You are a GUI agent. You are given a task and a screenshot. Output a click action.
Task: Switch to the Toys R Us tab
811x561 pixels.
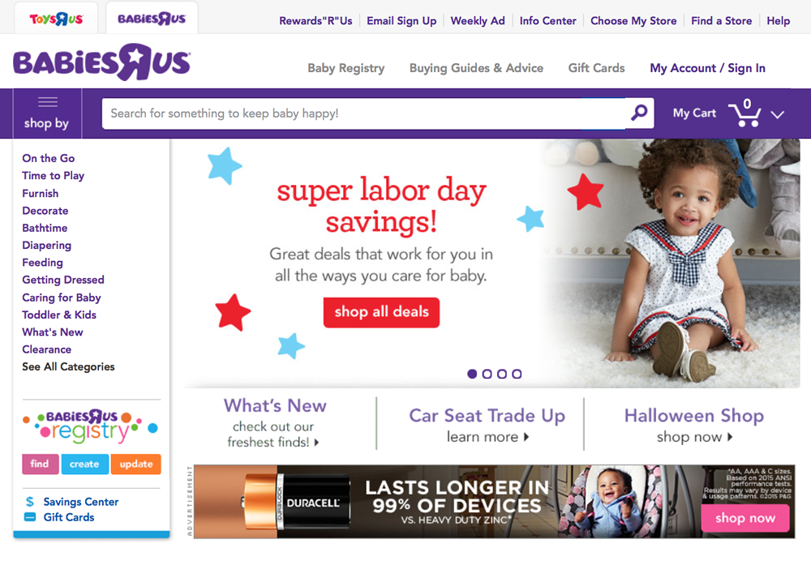[x=57, y=19]
